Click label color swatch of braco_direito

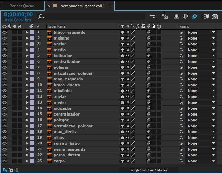pyautogui.click(x=32, y=85)
